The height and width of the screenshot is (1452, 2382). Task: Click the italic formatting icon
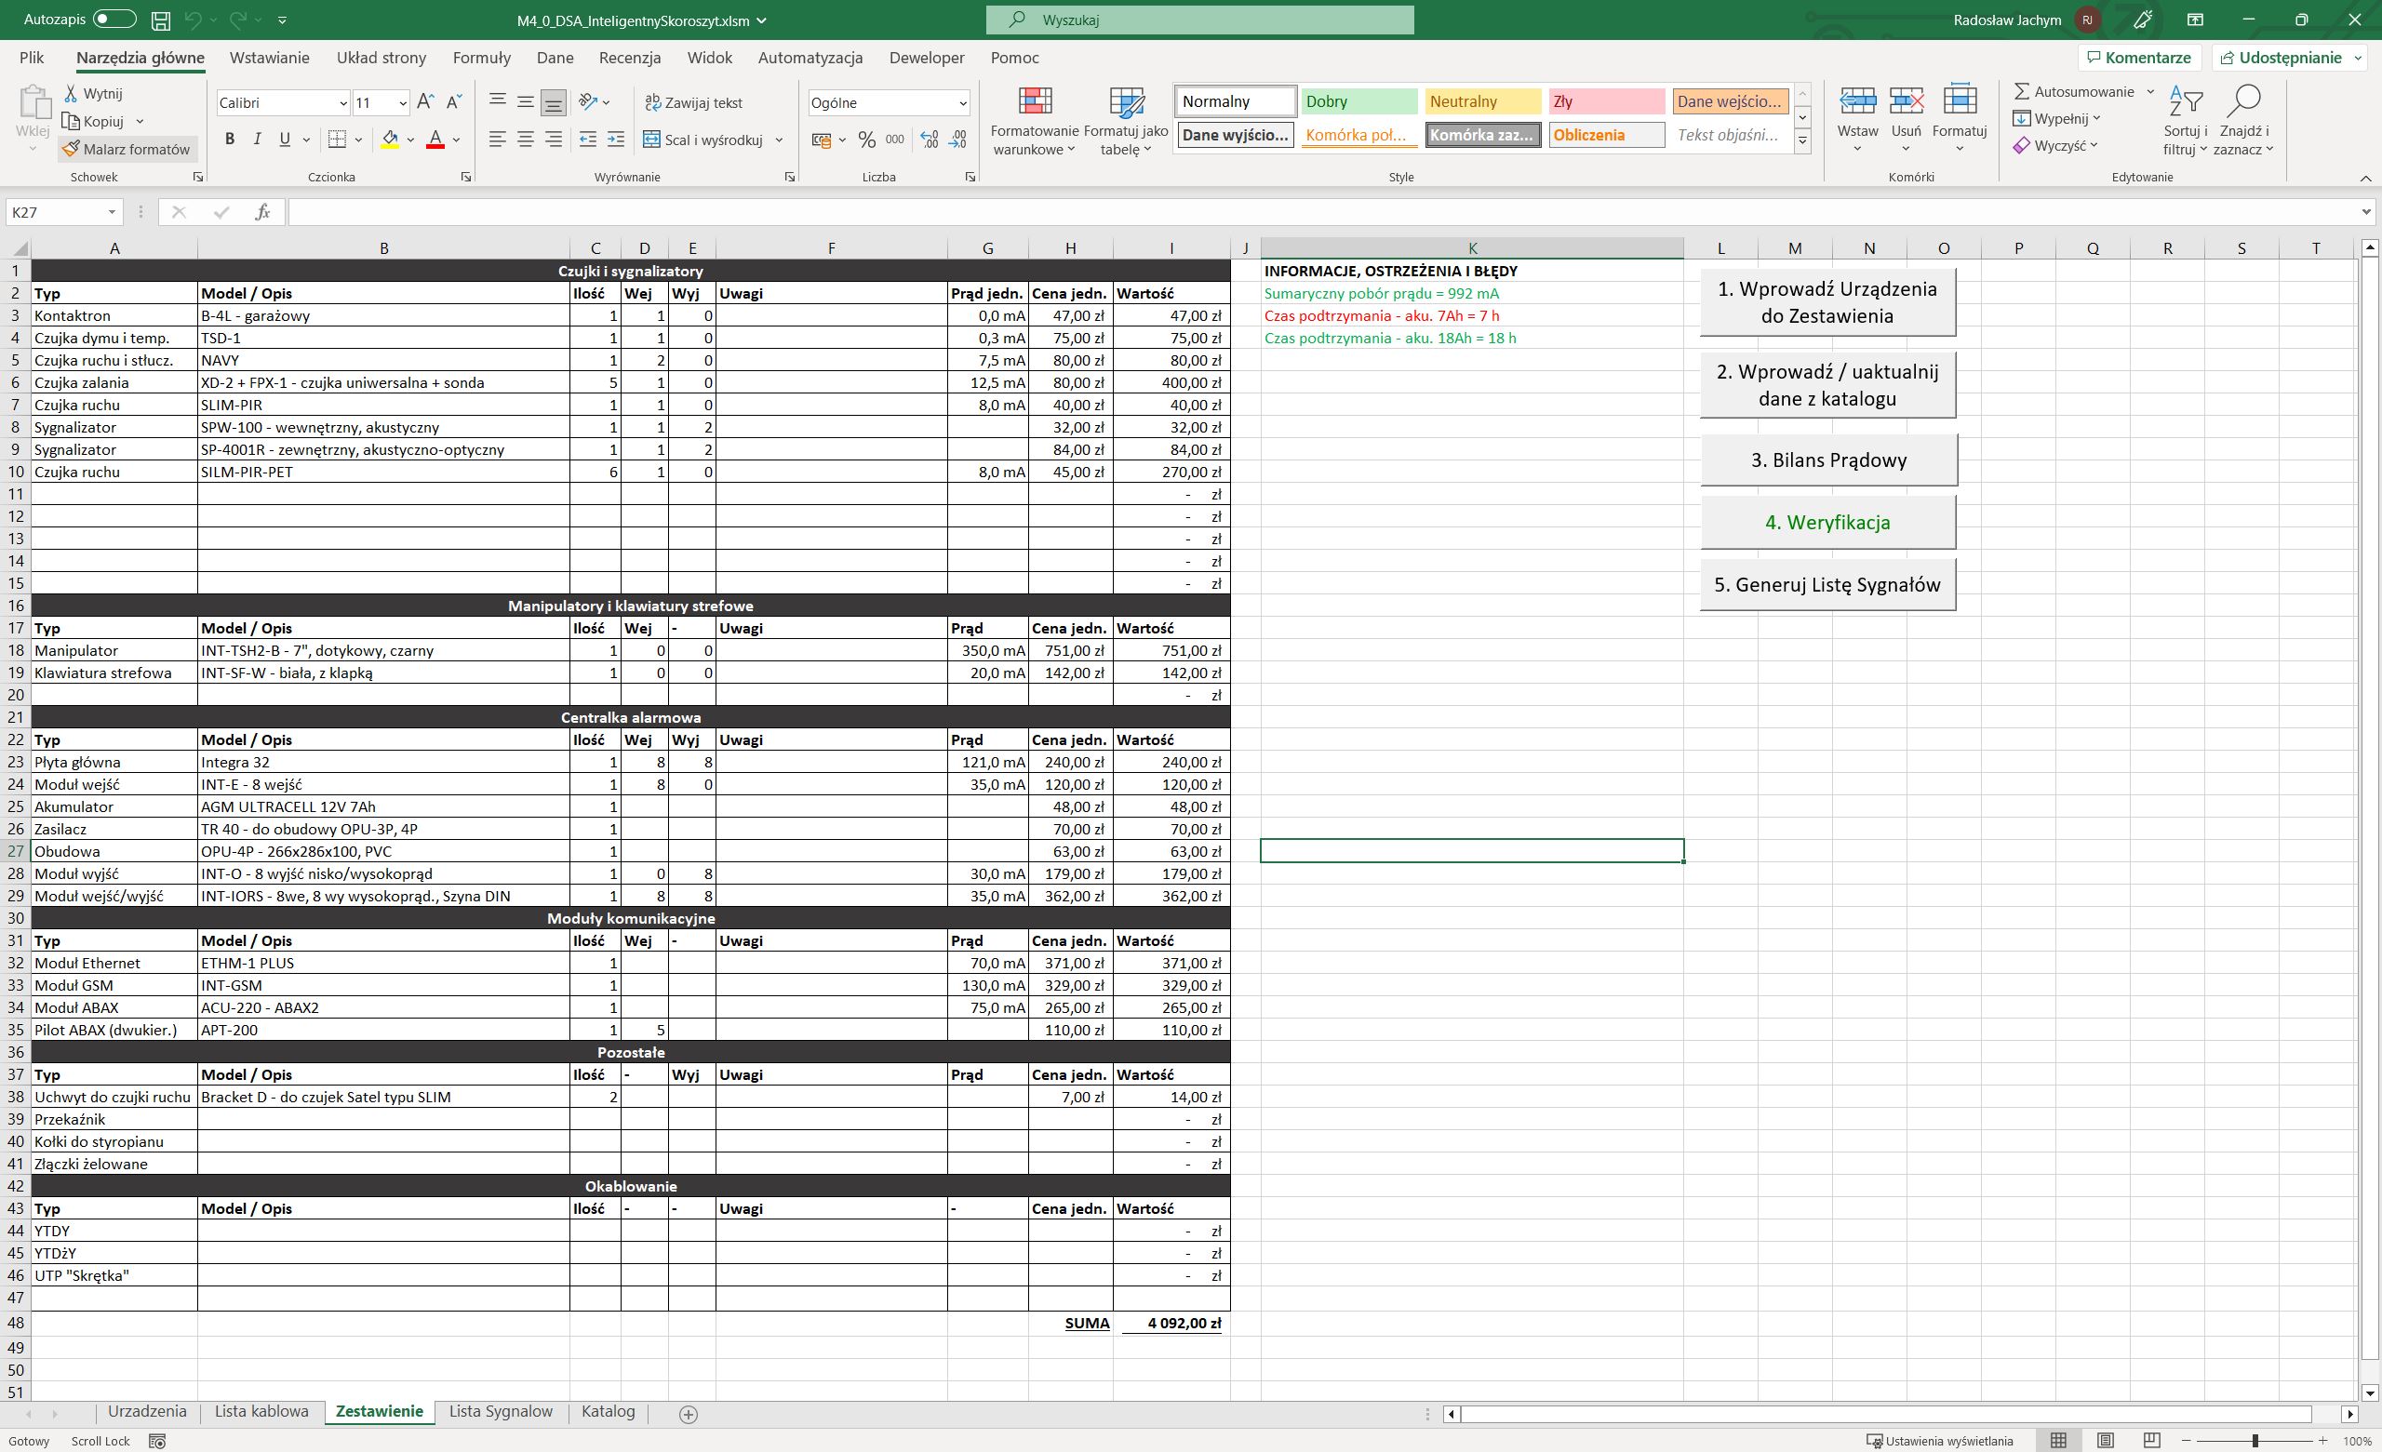tap(257, 140)
